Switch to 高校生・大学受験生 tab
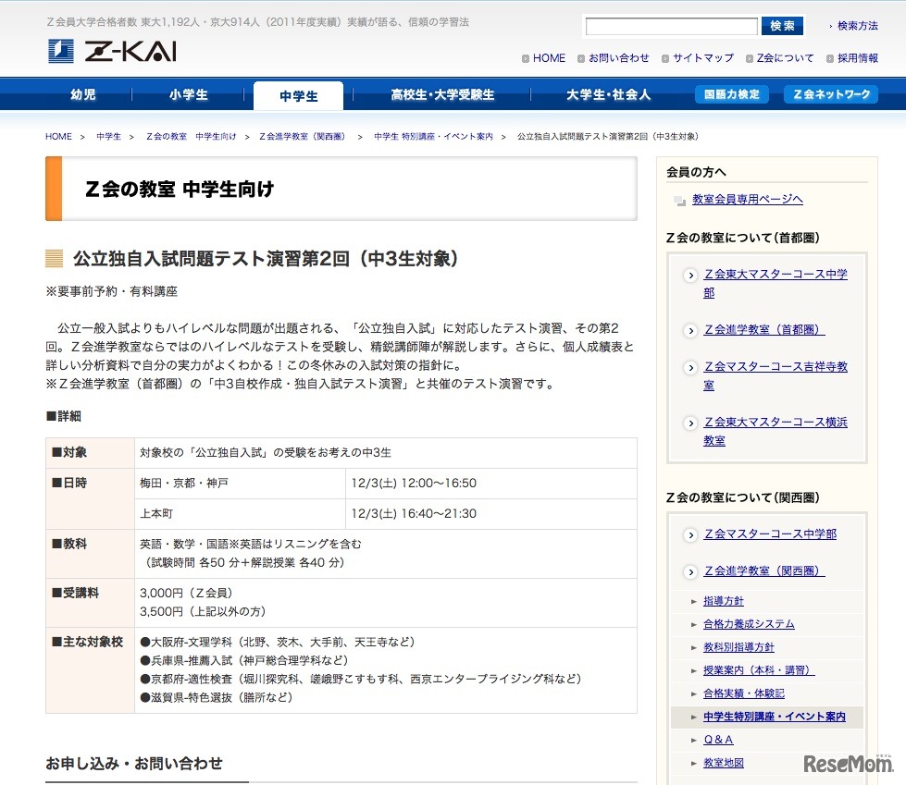 [x=442, y=95]
